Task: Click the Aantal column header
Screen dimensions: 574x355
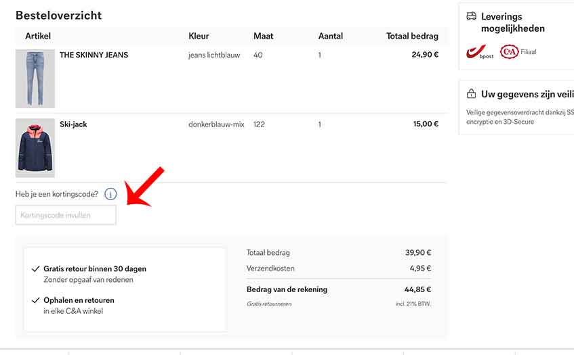Action: click(x=331, y=36)
